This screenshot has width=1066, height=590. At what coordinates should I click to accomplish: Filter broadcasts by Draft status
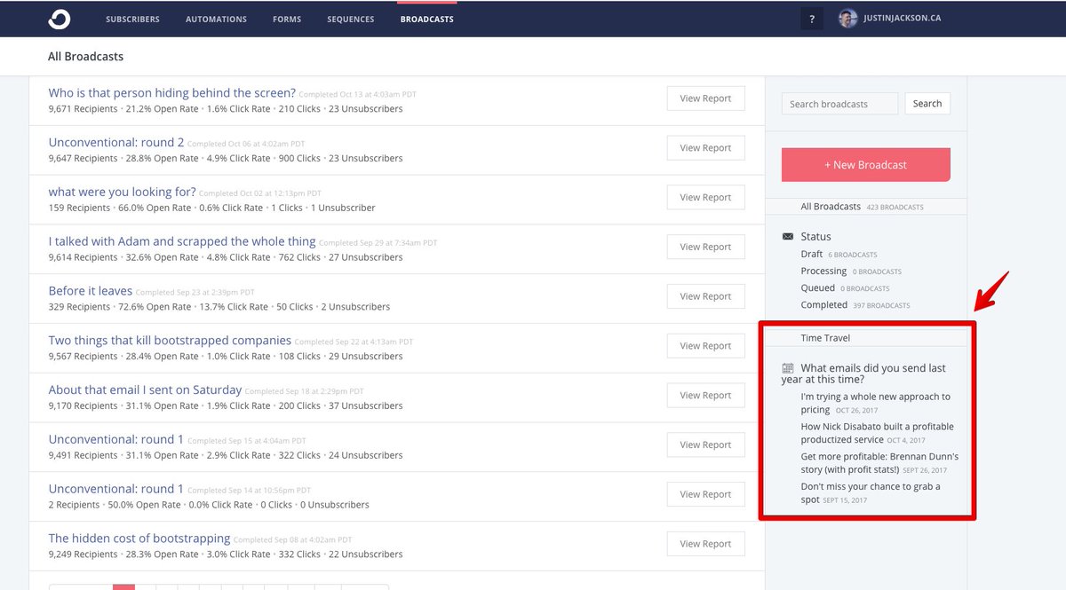(812, 254)
